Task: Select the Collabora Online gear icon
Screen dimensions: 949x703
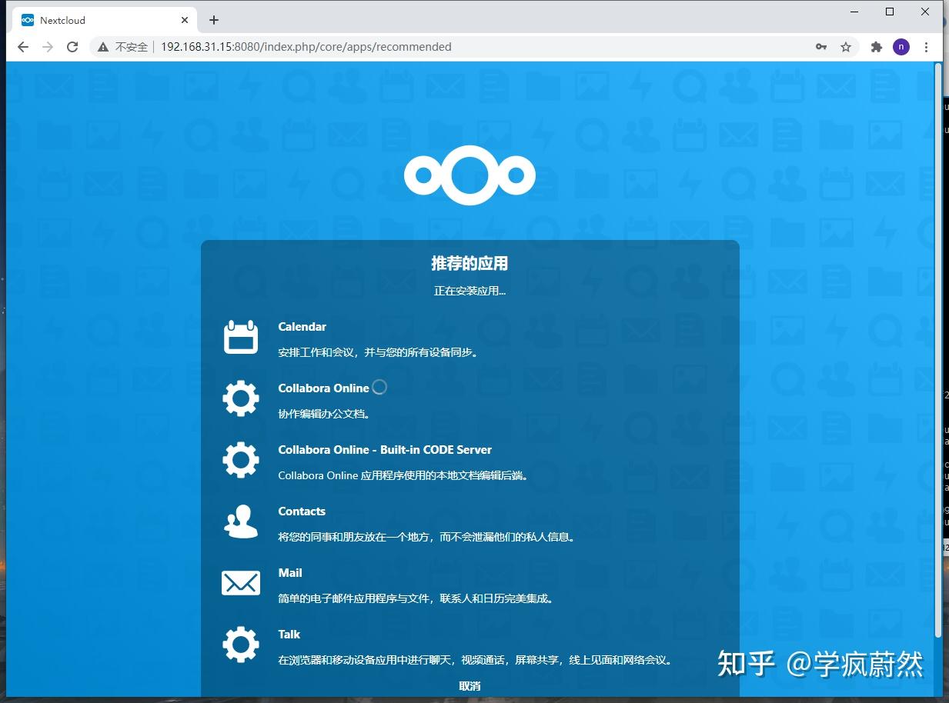Action: 240,398
